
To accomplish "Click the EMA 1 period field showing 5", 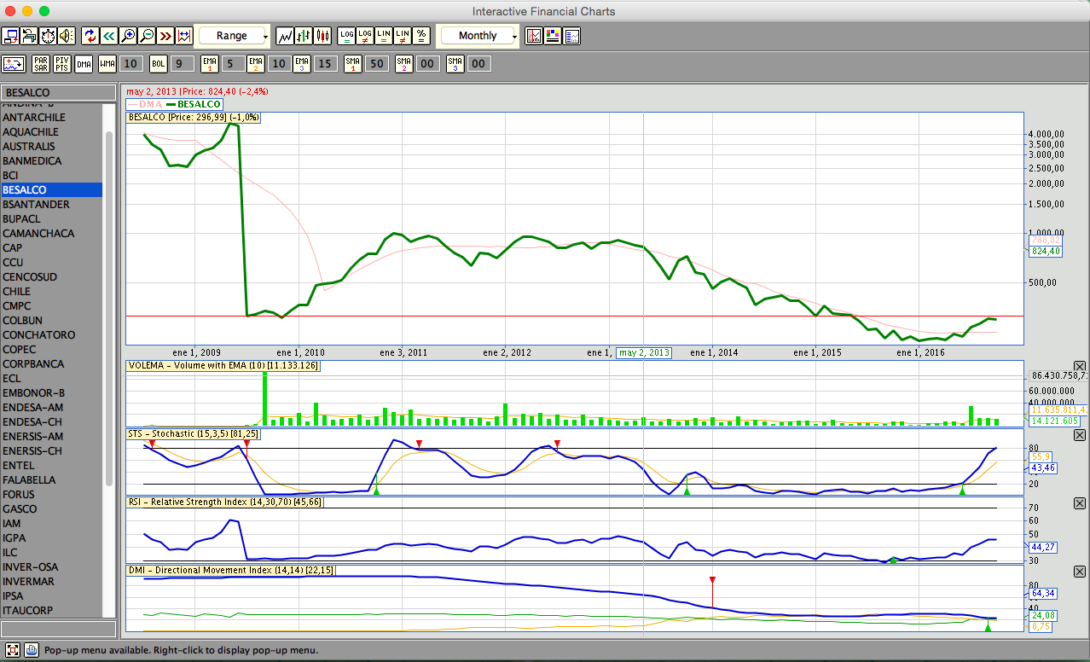I will [233, 64].
